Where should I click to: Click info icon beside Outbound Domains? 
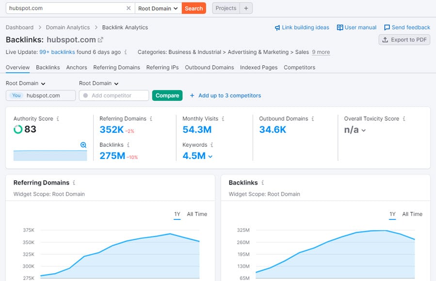pyautogui.click(x=313, y=119)
